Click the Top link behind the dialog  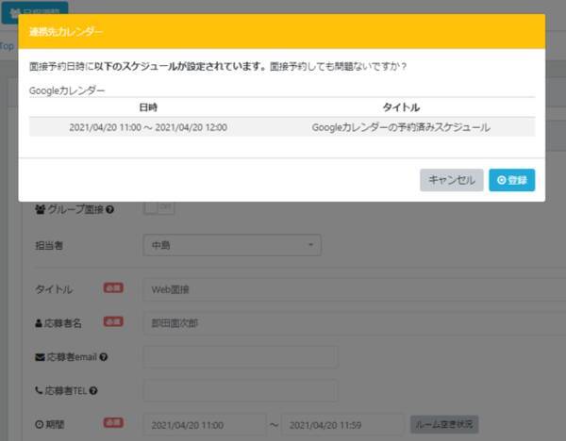[x=7, y=46]
